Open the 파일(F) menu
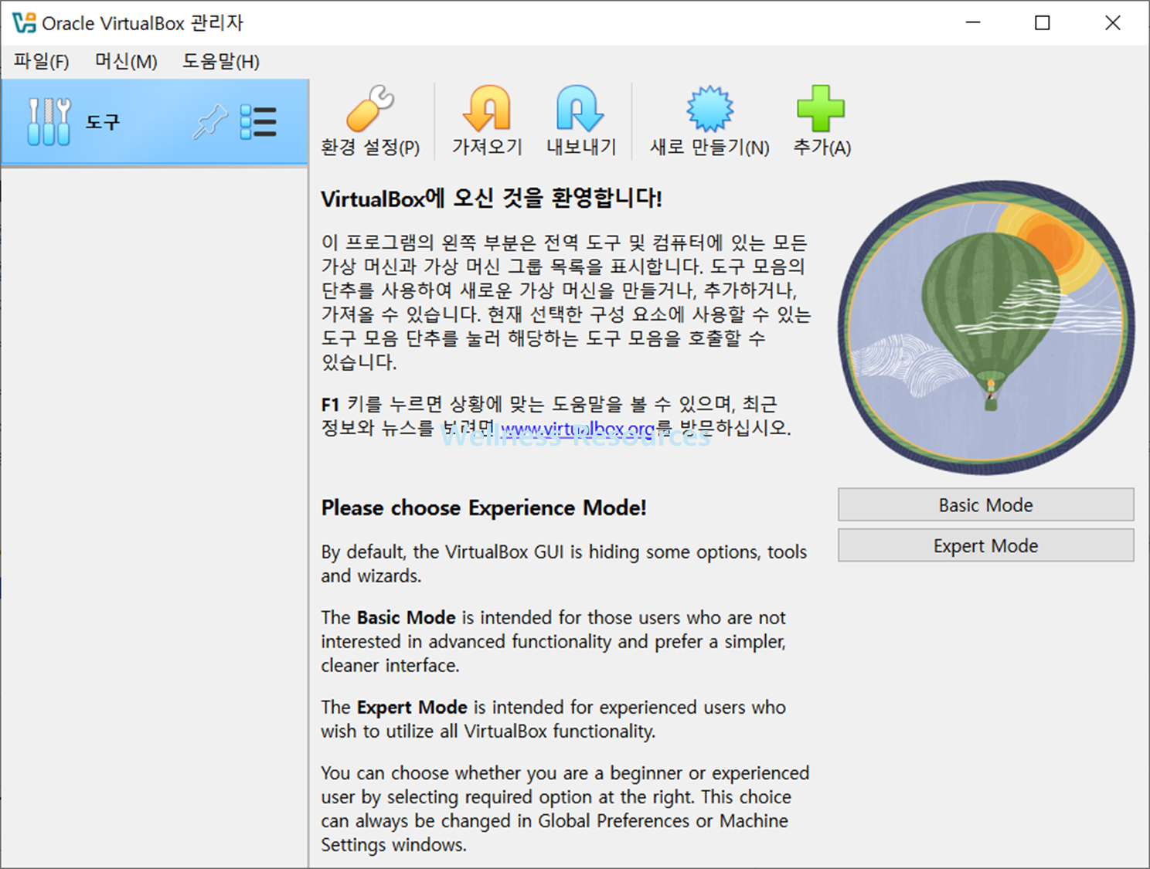 click(42, 62)
